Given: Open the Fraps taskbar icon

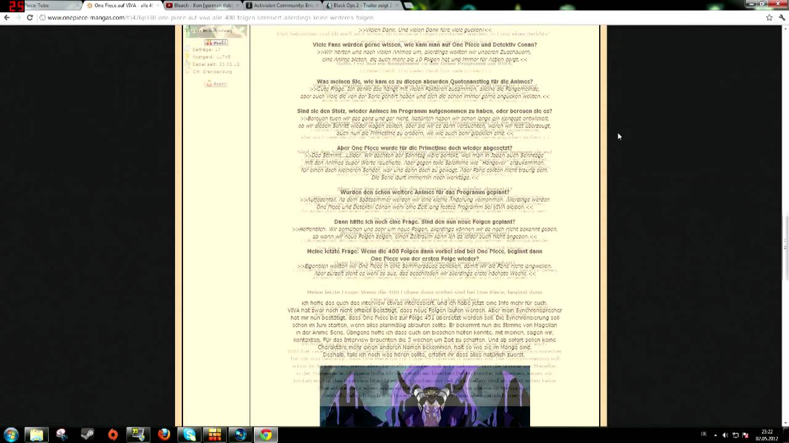Looking at the screenshot, I should click(x=138, y=435).
